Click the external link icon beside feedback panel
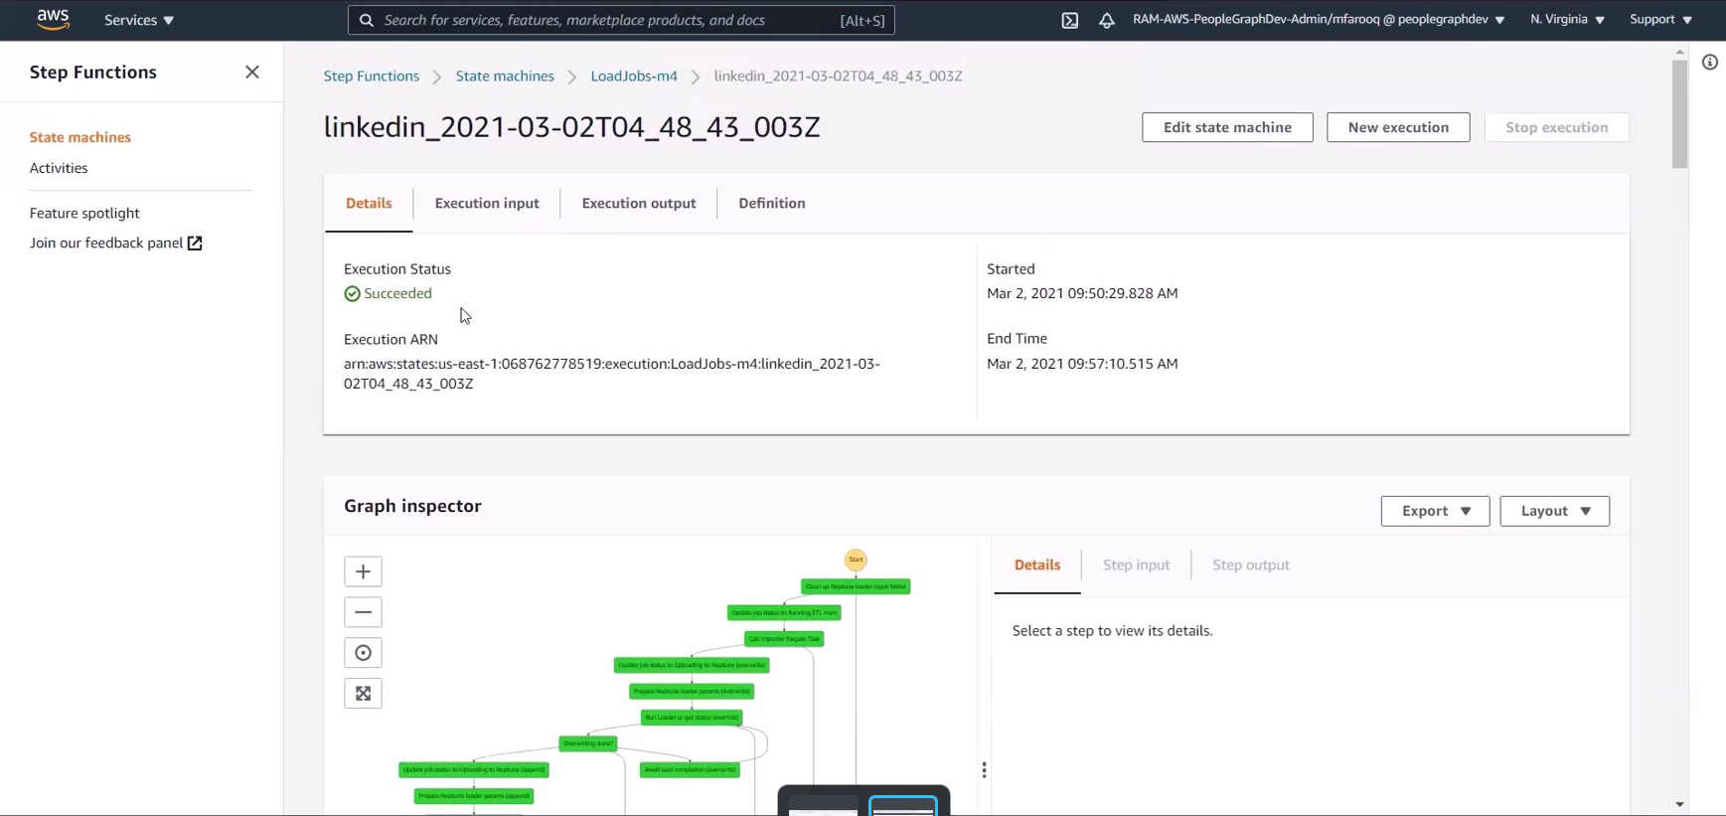The width and height of the screenshot is (1726, 816). click(x=195, y=244)
